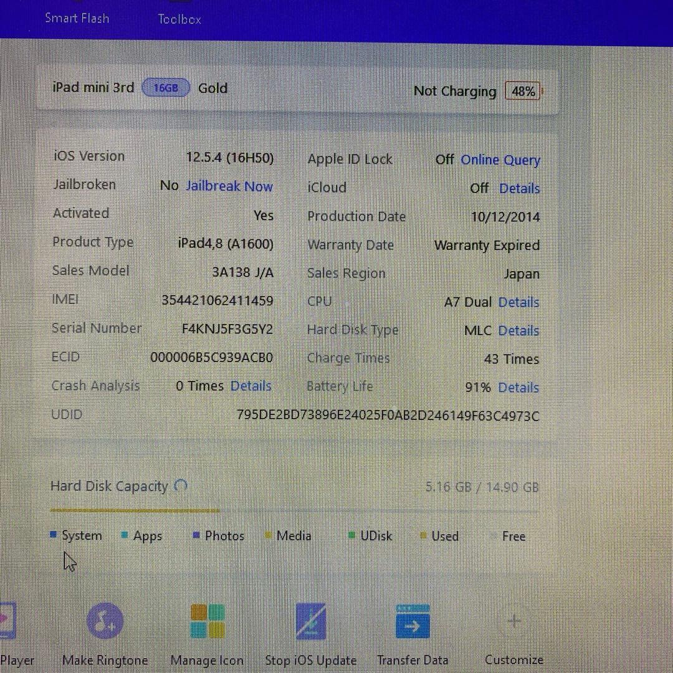Open Crash Analysis Details link
The image size is (673, 673).
[x=251, y=386]
